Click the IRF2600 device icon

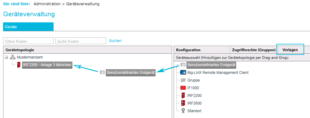click(x=183, y=103)
